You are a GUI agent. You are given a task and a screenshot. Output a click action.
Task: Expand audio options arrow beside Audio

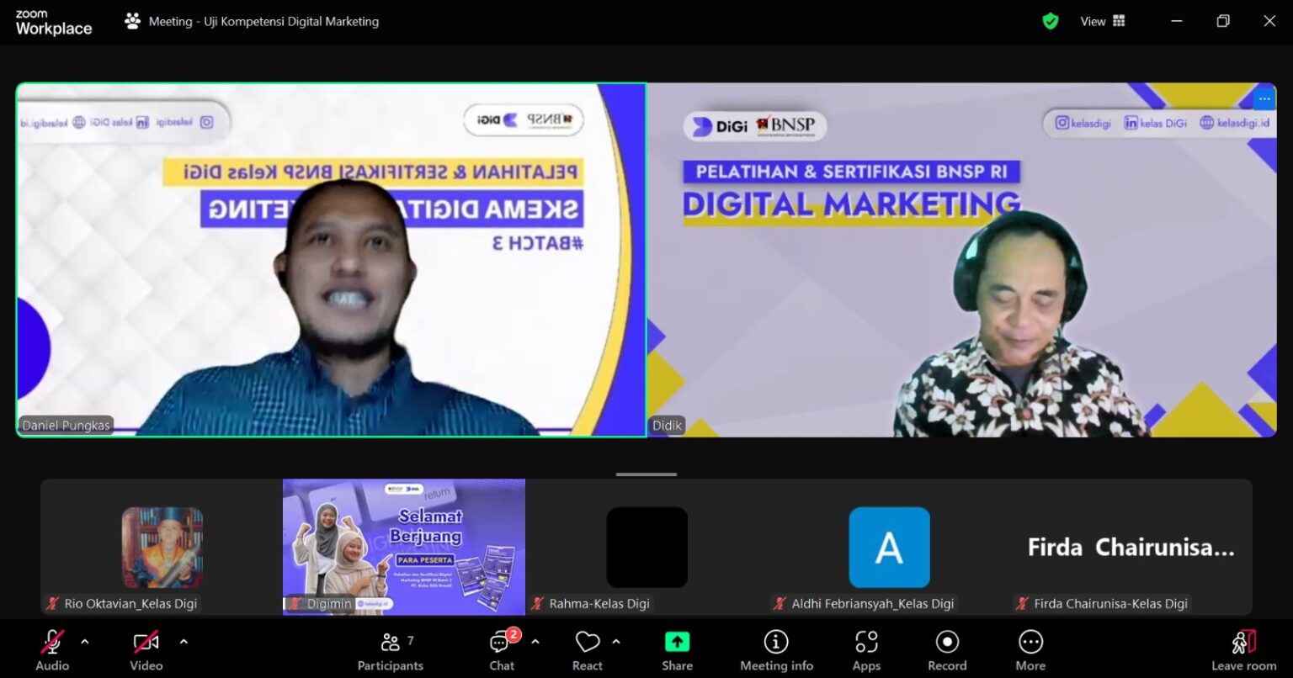(84, 642)
